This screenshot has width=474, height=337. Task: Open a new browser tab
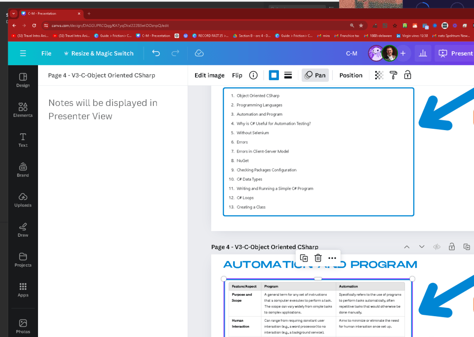(x=89, y=13)
